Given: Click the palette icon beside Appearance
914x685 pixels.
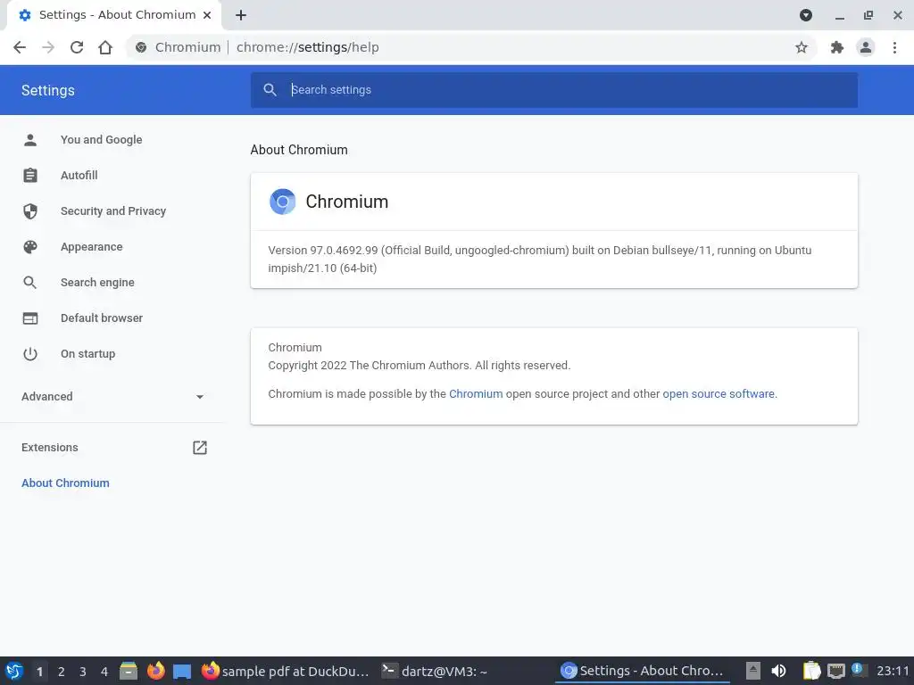Looking at the screenshot, I should (30, 247).
